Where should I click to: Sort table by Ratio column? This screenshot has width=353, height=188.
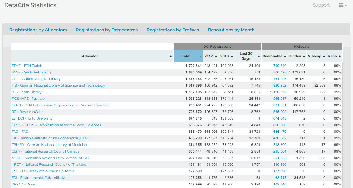tap(334, 56)
